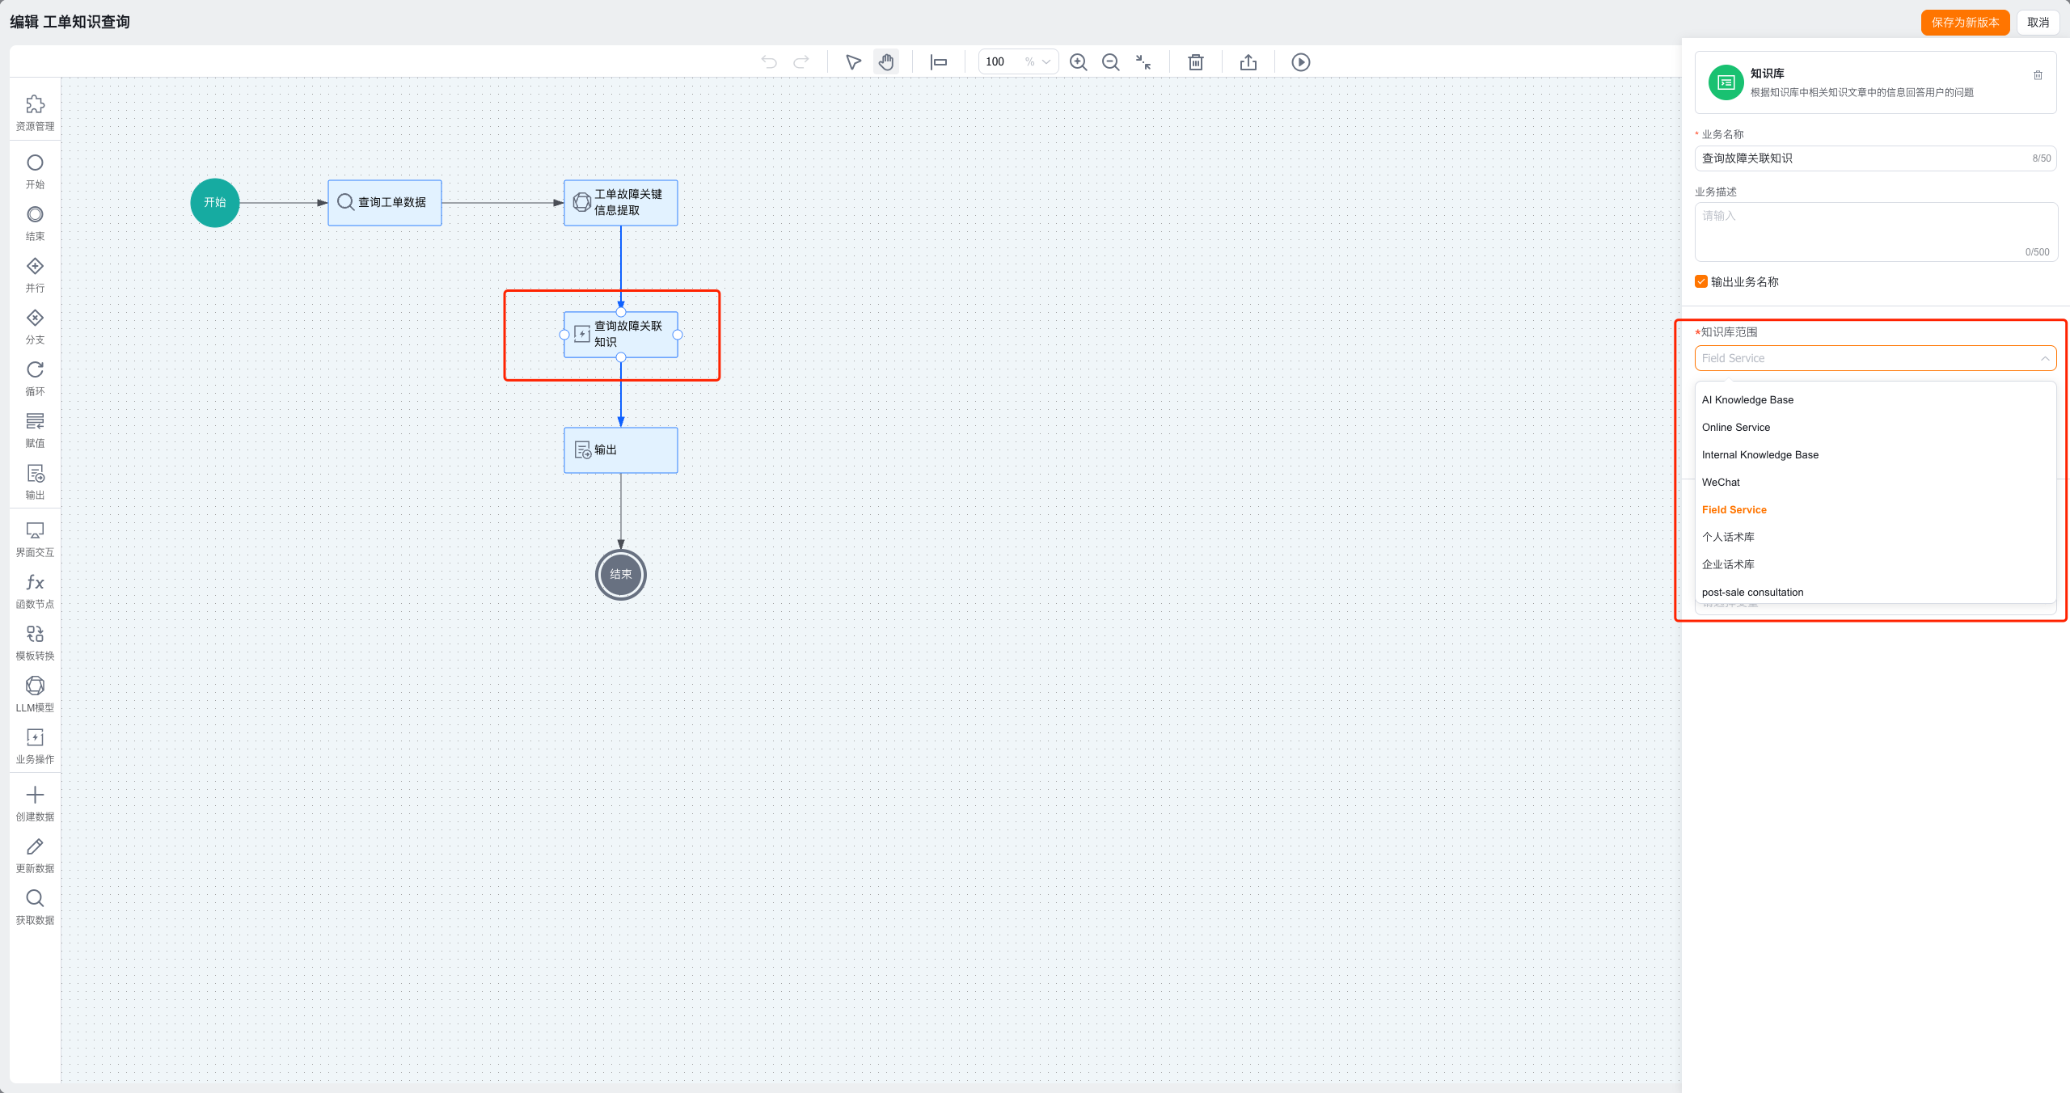The width and height of the screenshot is (2070, 1093).
Task: Choose 企业话术库 from the list
Action: click(1728, 564)
